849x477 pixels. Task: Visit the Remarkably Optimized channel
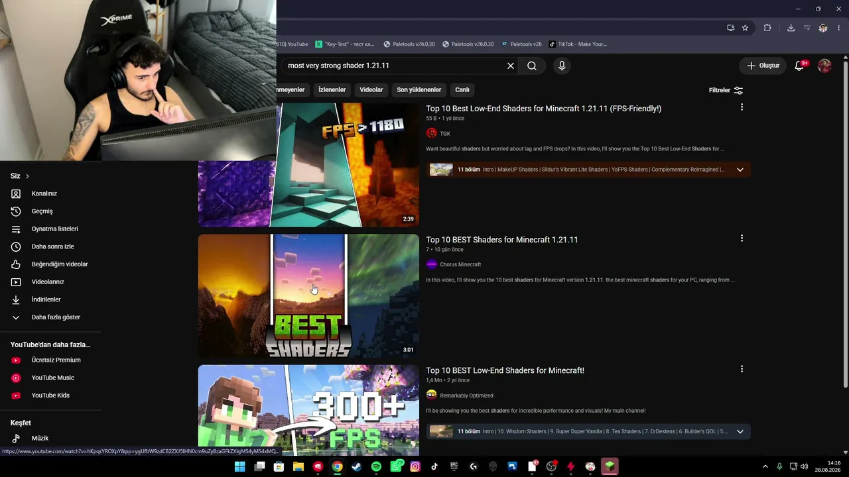point(466,396)
